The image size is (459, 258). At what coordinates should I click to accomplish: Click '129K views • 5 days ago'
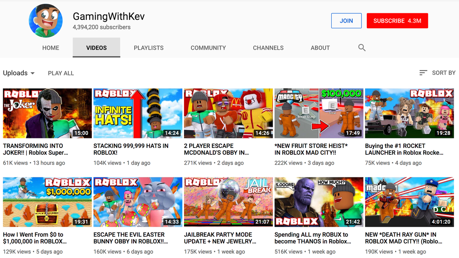[33, 252]
